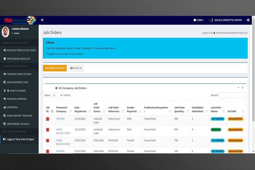Open Account Profile Settings in sidebar
255x170 pixels.
click(x=20, y=50)
